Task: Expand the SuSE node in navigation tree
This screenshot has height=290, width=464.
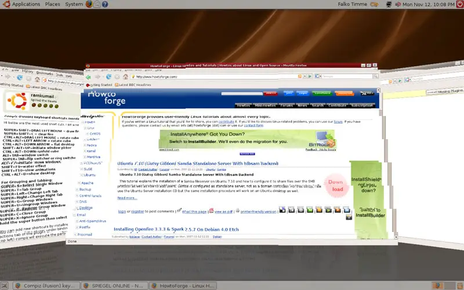Action: [82, 169]
